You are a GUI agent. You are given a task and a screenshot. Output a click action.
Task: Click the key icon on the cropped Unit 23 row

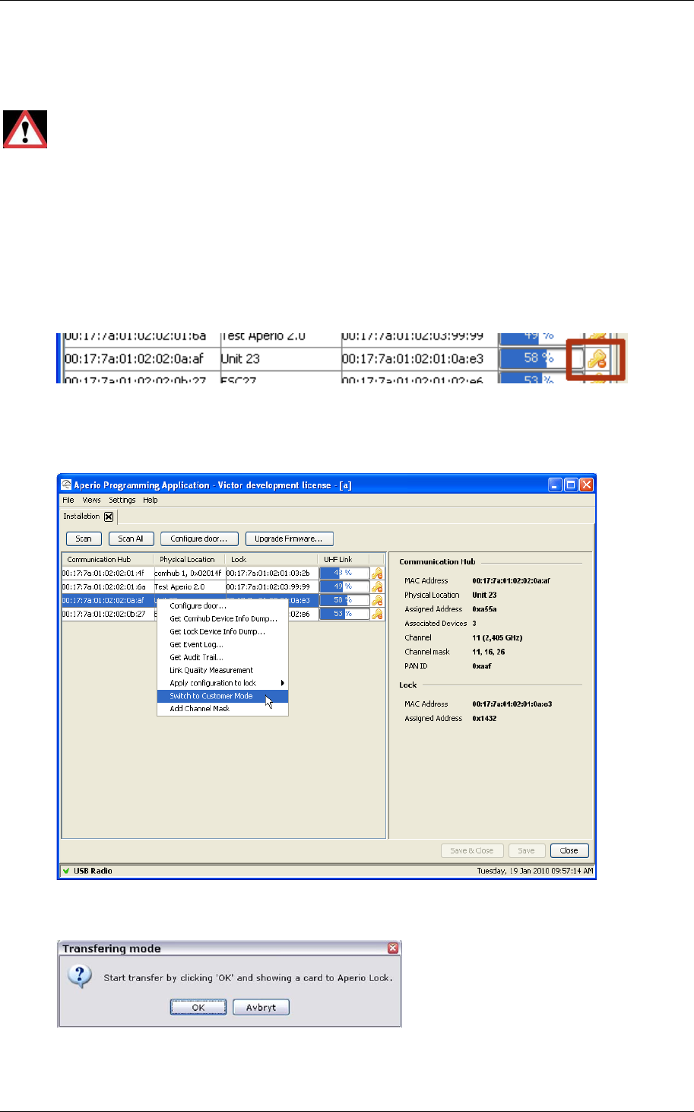[597, 358]
